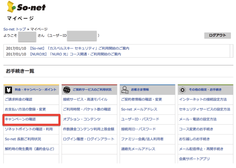Viewport: 236px width, 168px height.
Task: Open その他の設定・お手続き header link
Action: [205, 90]
